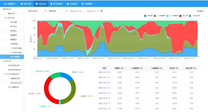Collapse the 光化学分析 tree section
Screen dimensions: 208x112
pyautogui.click(x=2, y=61)
